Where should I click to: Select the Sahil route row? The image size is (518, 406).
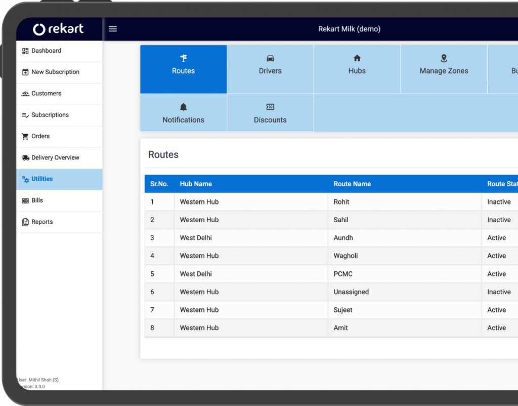329,220
